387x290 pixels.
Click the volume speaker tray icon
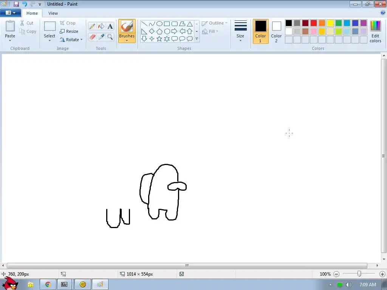click(348, 285)
